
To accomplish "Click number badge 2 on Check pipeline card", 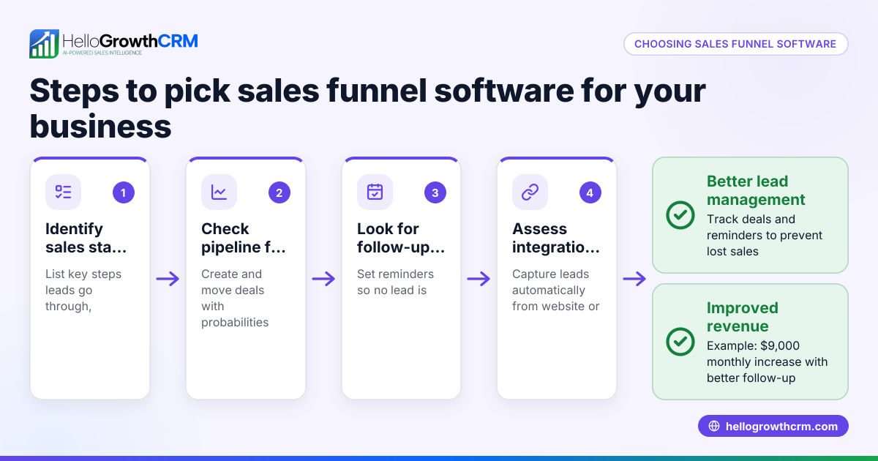I will tap(279, 192).
